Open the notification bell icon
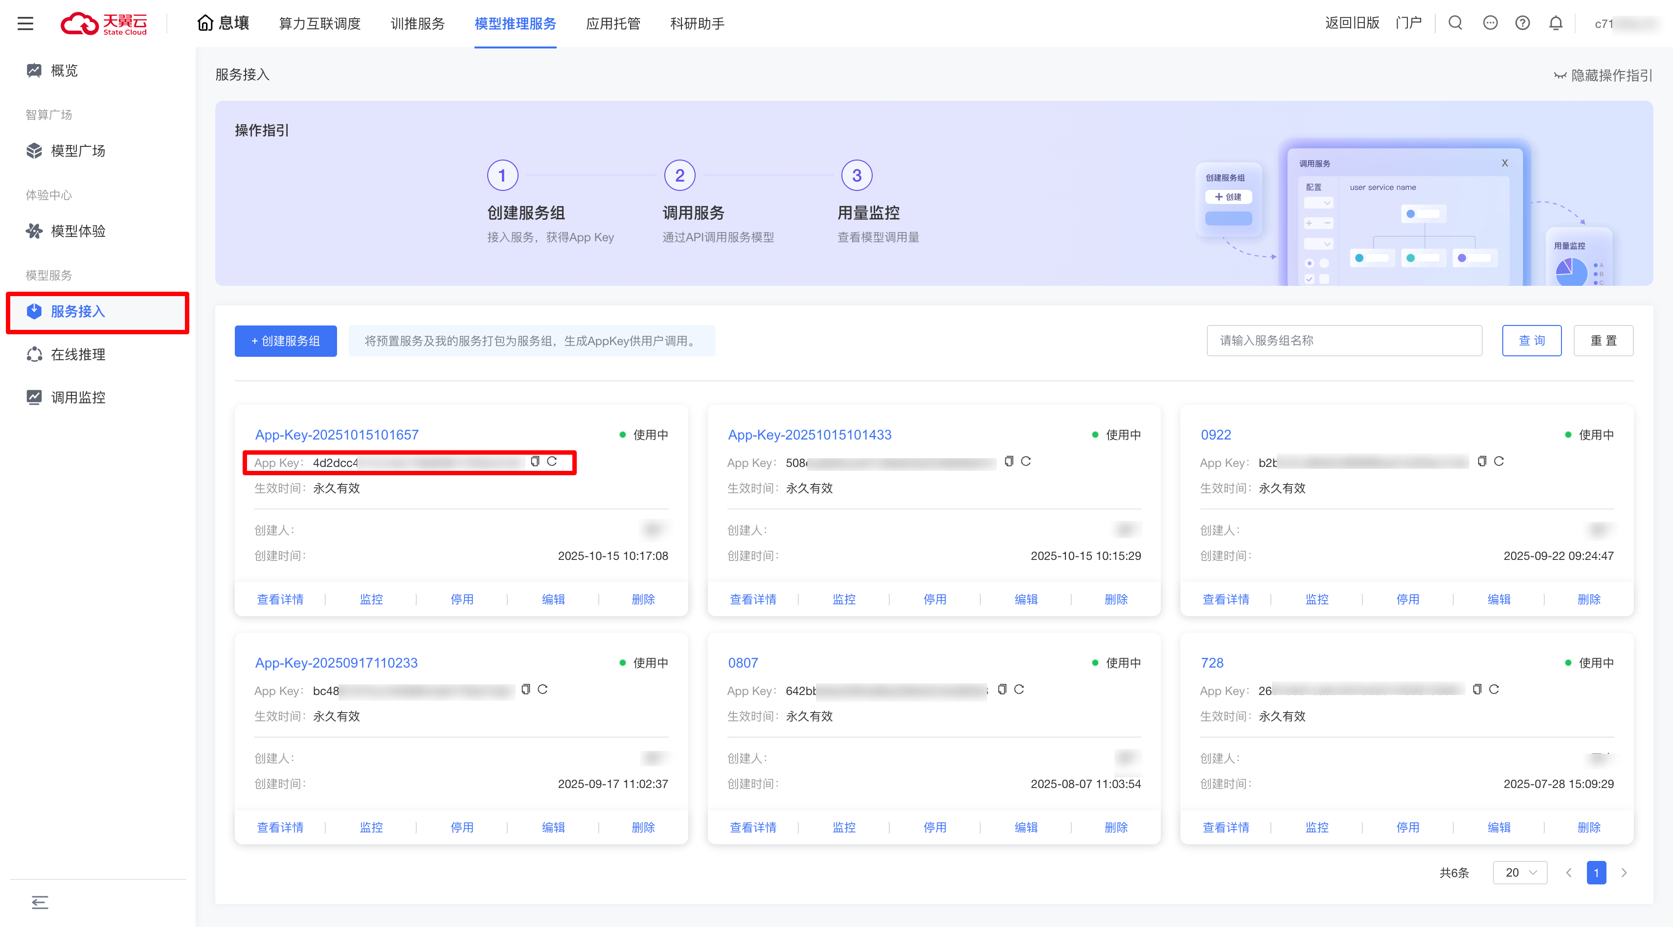Image resolution: width=1673 pixels, height=927 pixels. (1556, 23)
